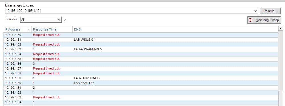Click response time 3 for 10.199.1.56

tap(34, 64)
